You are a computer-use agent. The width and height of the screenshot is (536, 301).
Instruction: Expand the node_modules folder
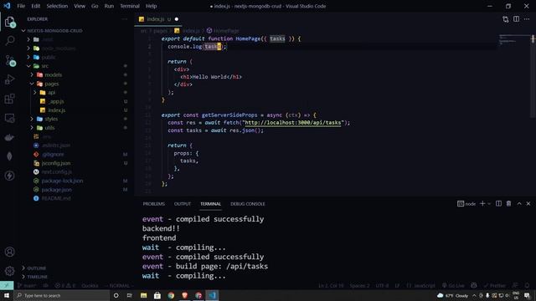pyautogui.click(x=59, y=48)
